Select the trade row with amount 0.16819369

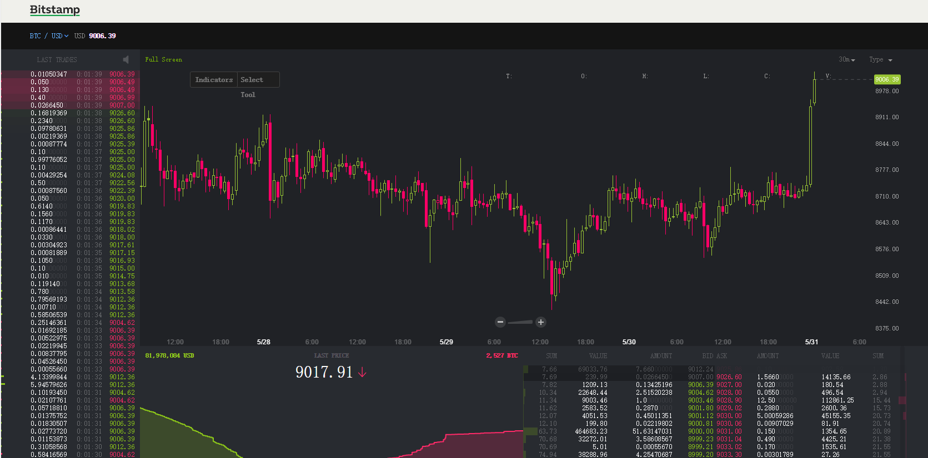click(x=71, y=113)
